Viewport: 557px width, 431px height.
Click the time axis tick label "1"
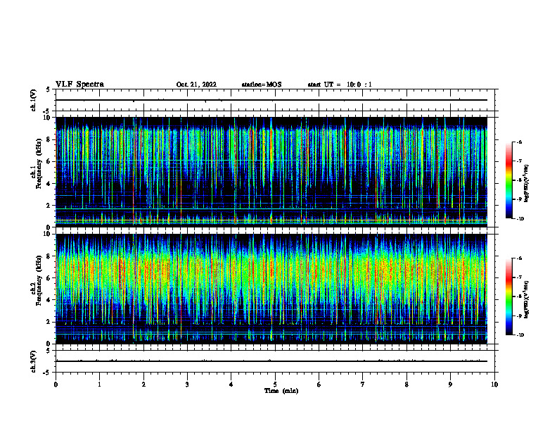[x=99, y=385]
